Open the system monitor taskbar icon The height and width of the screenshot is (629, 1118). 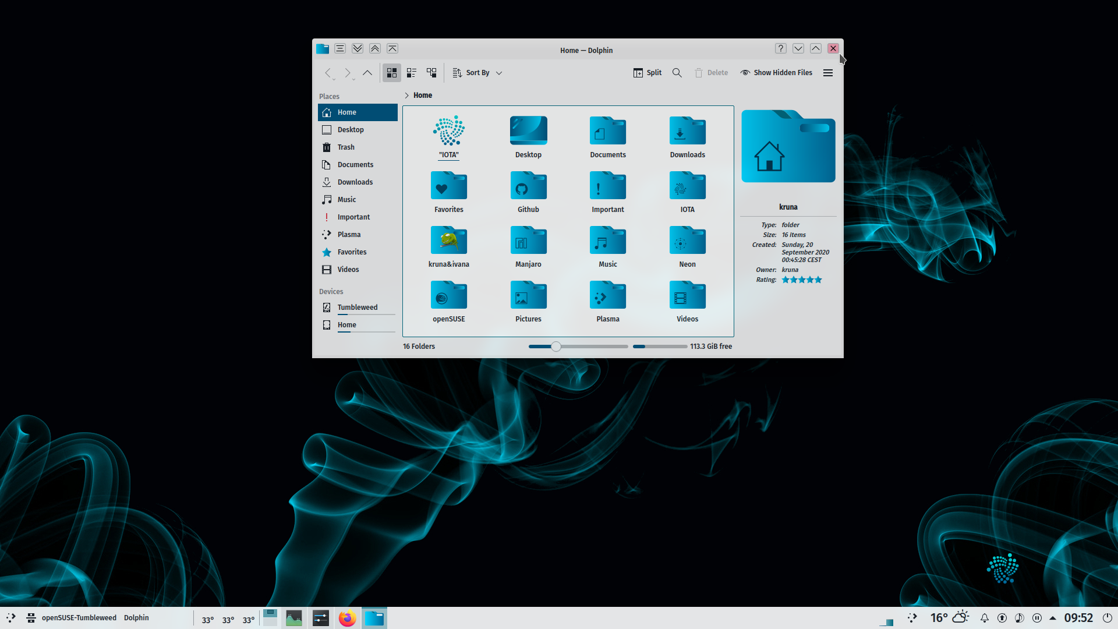(294, 618)
